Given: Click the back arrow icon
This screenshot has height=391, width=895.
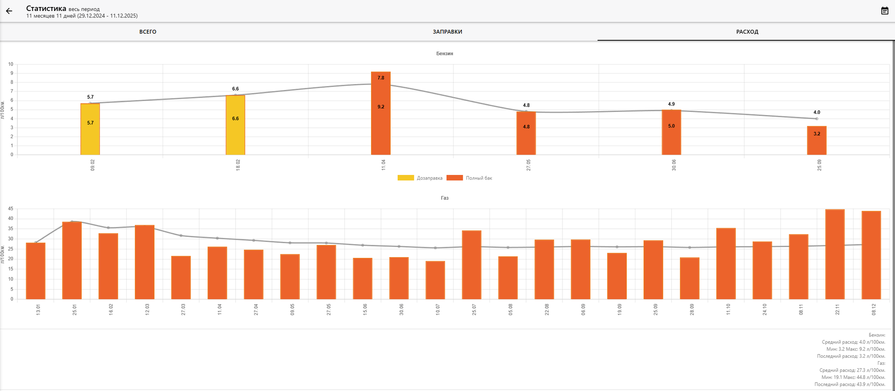Looking at the screenshot, I should tap(9, 11).
